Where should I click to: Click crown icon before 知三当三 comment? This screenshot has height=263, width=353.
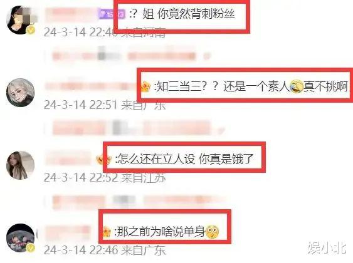pos(145,87)
